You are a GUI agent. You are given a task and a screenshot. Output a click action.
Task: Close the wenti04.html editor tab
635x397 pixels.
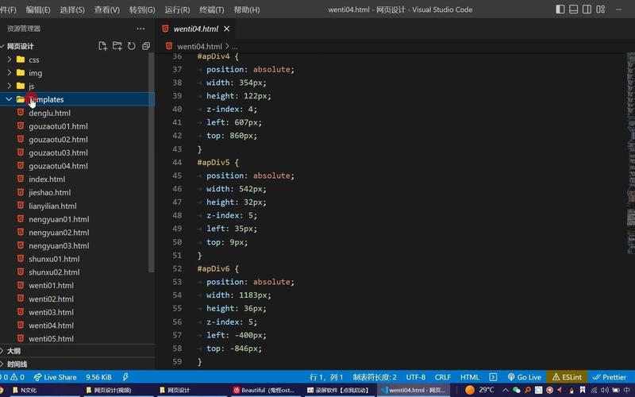coord(227,29)
